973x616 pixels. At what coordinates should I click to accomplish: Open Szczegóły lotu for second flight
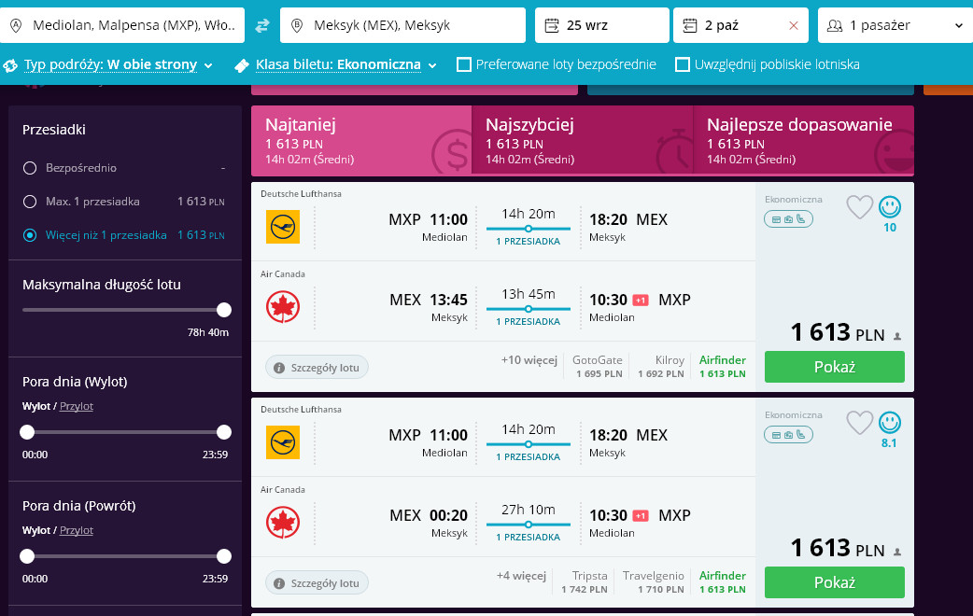tap(317, 583)
